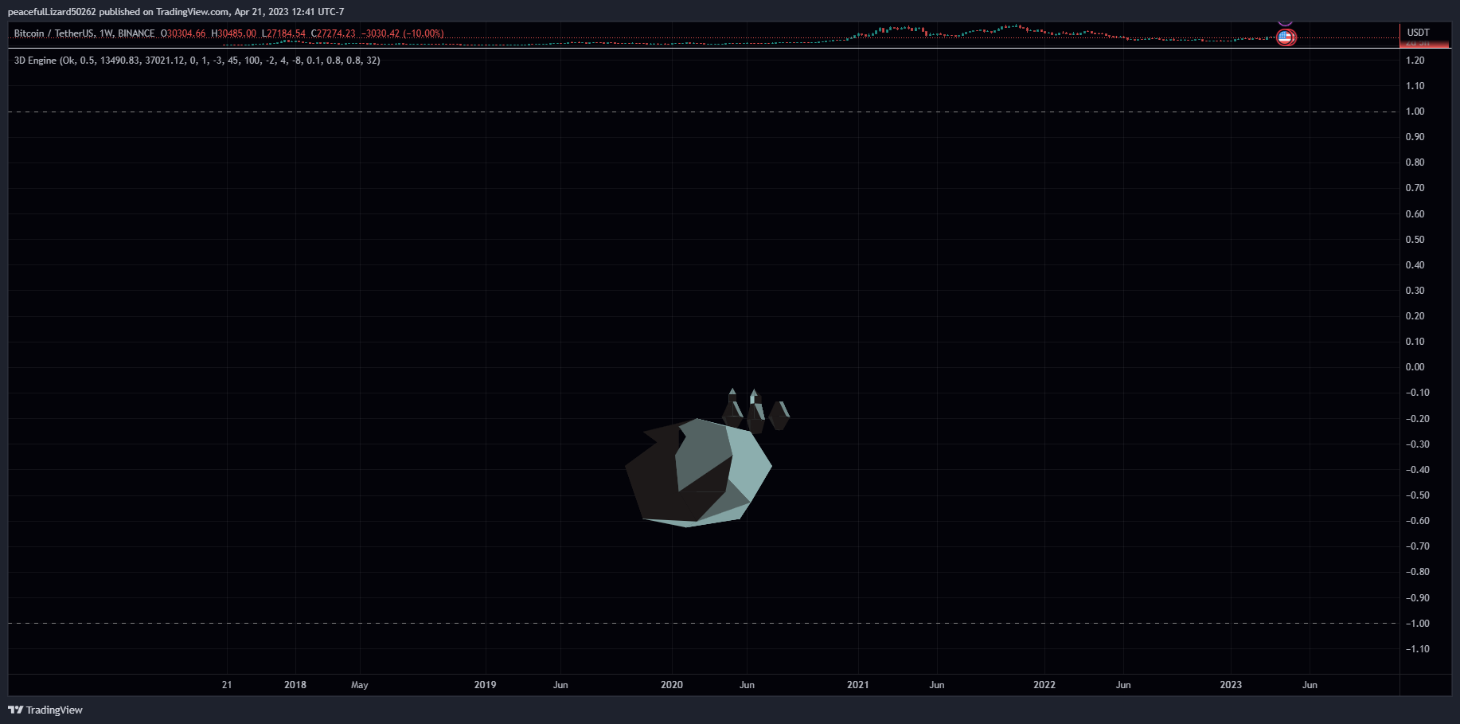
Task: Click the US flag economic event marker
Action: point(1284,37)
